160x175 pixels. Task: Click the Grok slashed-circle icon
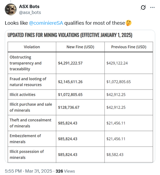[143, 8]
